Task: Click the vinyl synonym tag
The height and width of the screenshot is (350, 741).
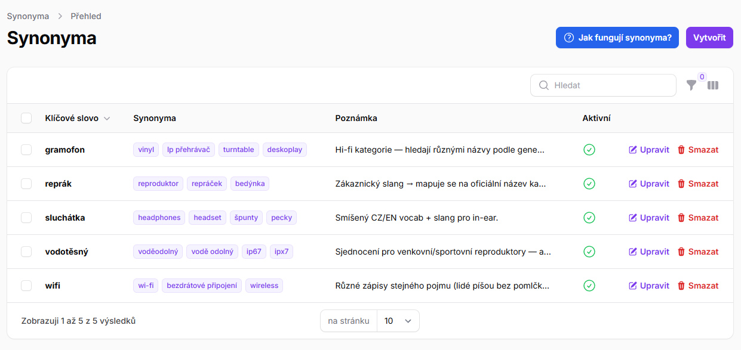Action: (x=146, y=150)
